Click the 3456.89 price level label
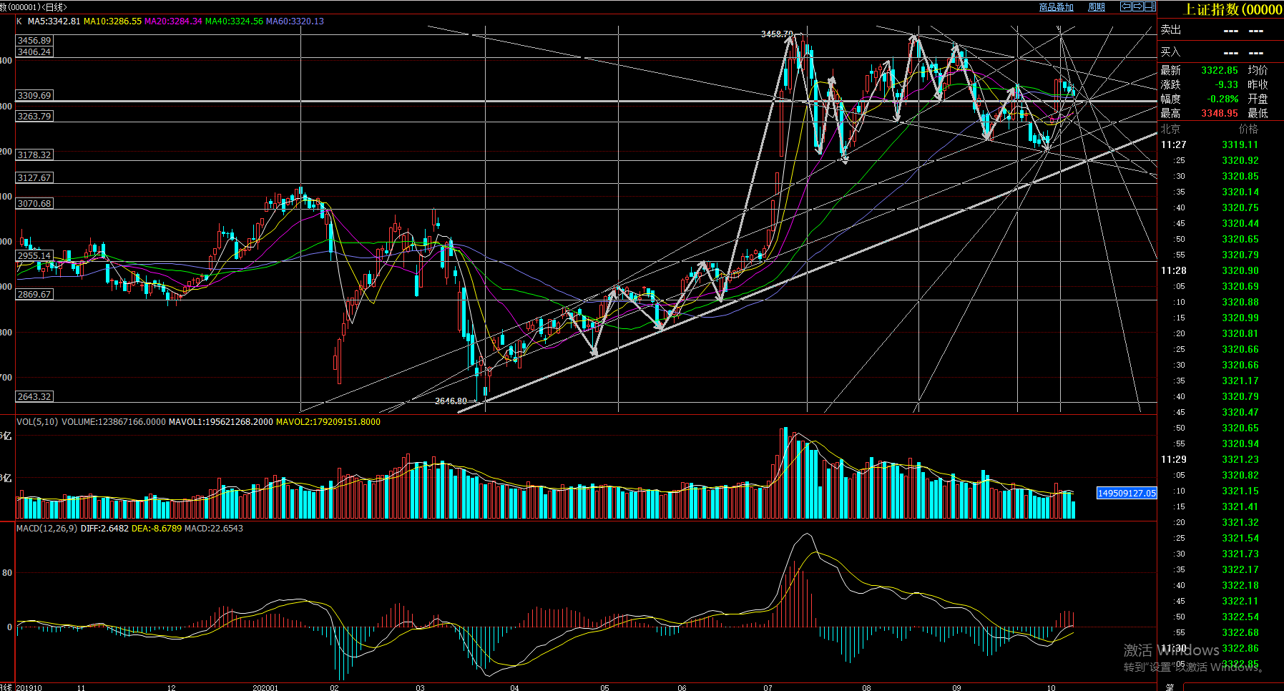The height and width of the screenshot is (691, 1284). [x=34, y=41]
